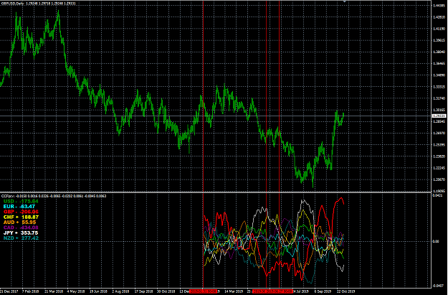
Task: Click the 21 Mar 2018 date label
Action: point(54,291)
